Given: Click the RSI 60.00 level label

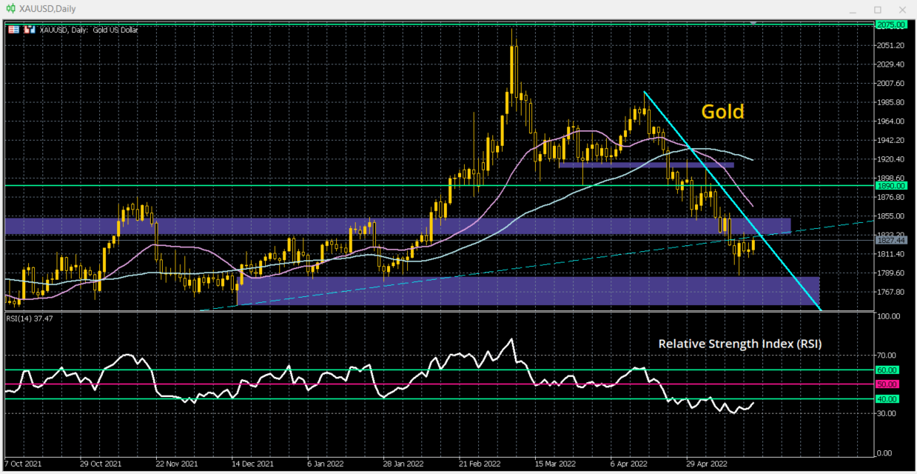Looking at the screenshot, I should pos(887,370).
